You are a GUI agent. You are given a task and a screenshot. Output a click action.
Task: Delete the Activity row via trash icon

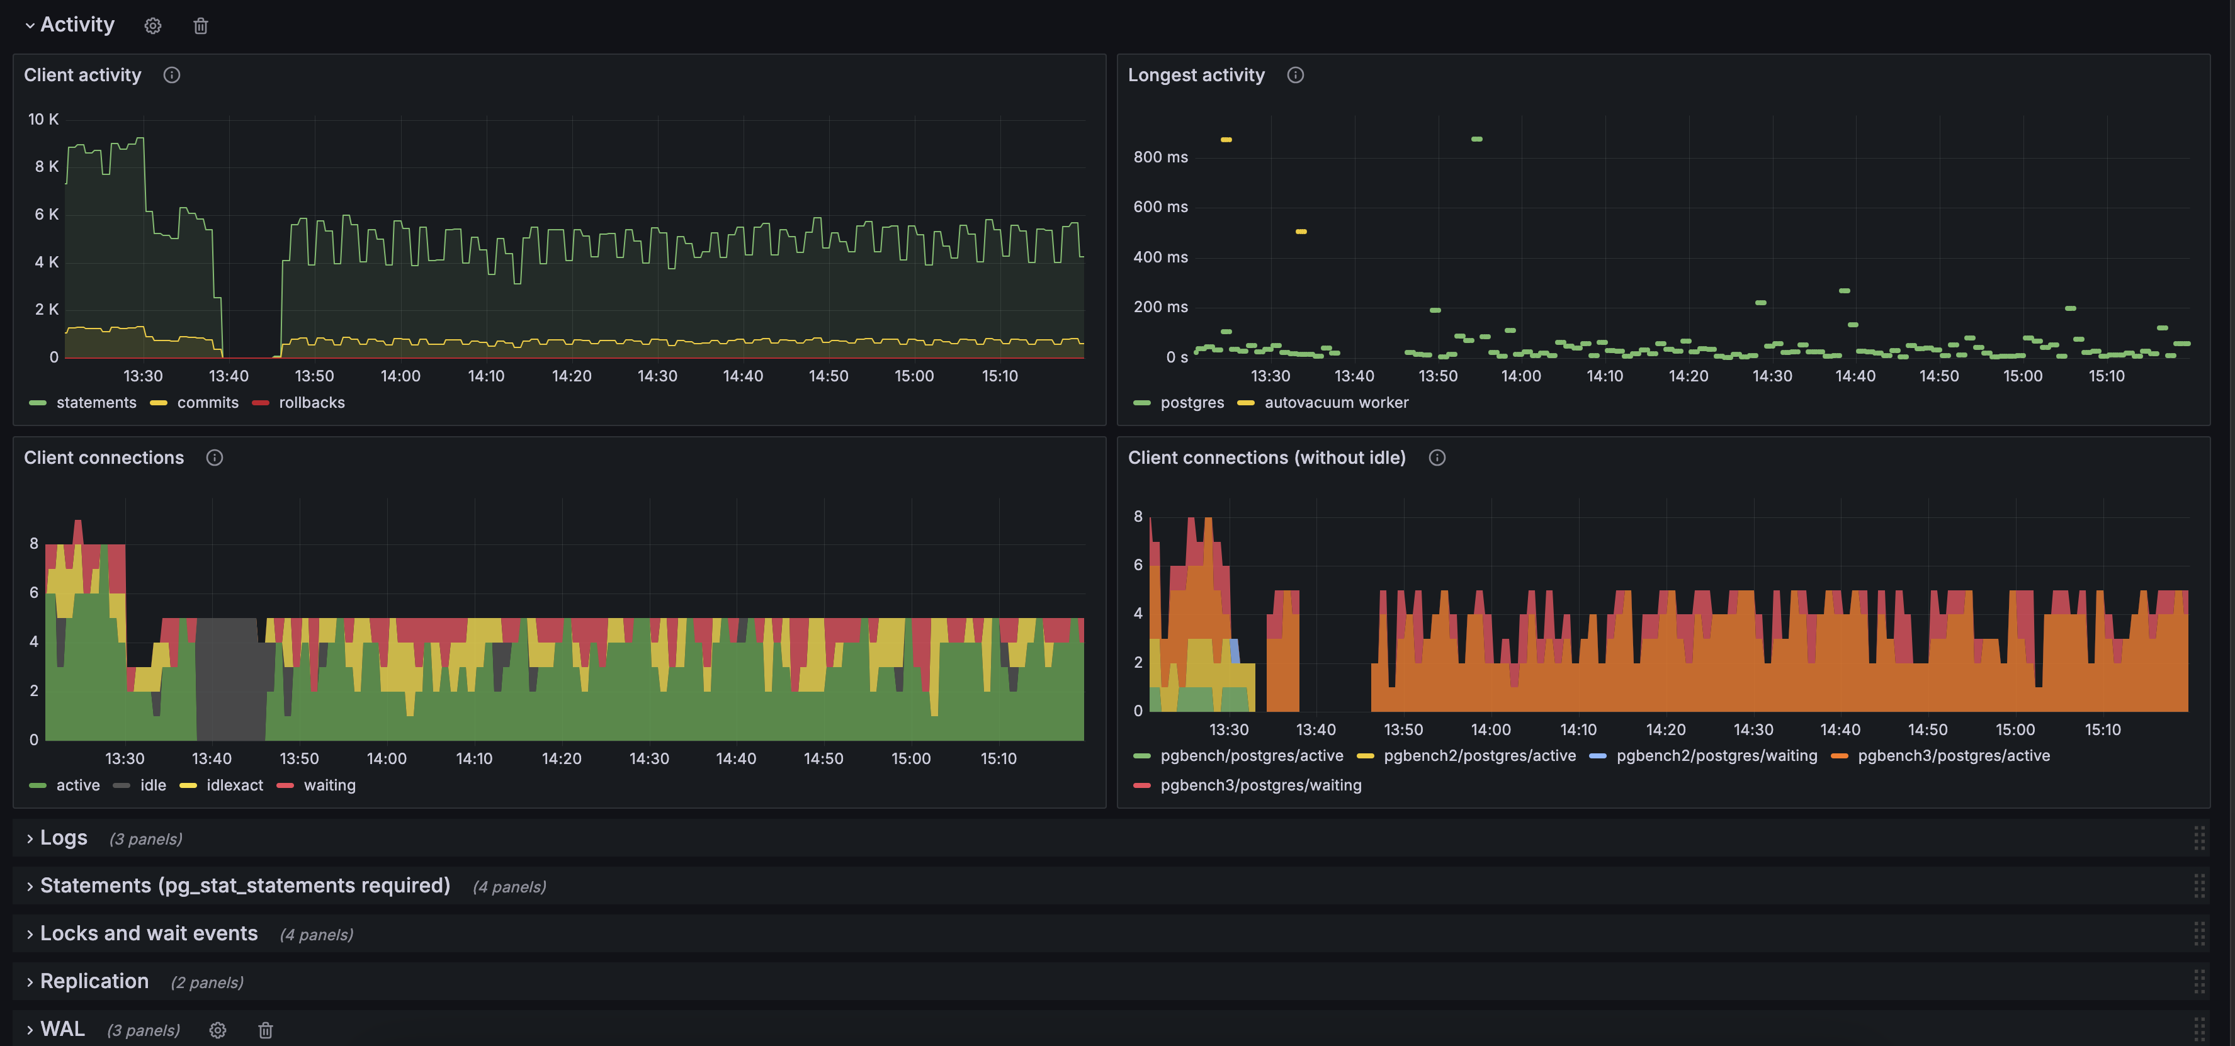coord(200,26)
